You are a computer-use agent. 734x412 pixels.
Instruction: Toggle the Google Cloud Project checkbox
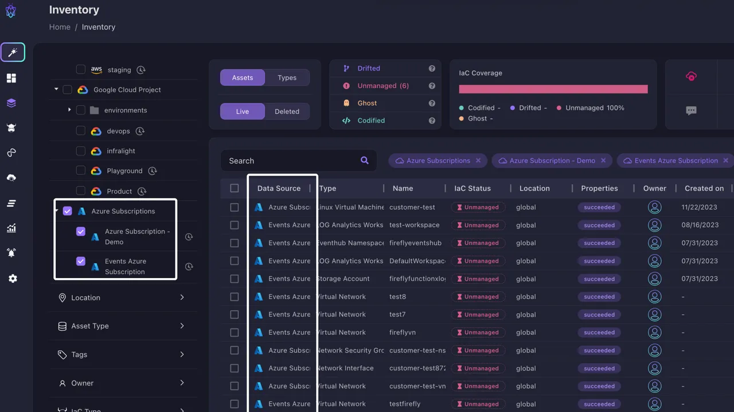pyautogui.click(x=67, y=90)
